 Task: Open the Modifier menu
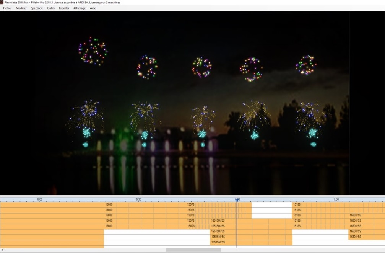coord(21,8)
